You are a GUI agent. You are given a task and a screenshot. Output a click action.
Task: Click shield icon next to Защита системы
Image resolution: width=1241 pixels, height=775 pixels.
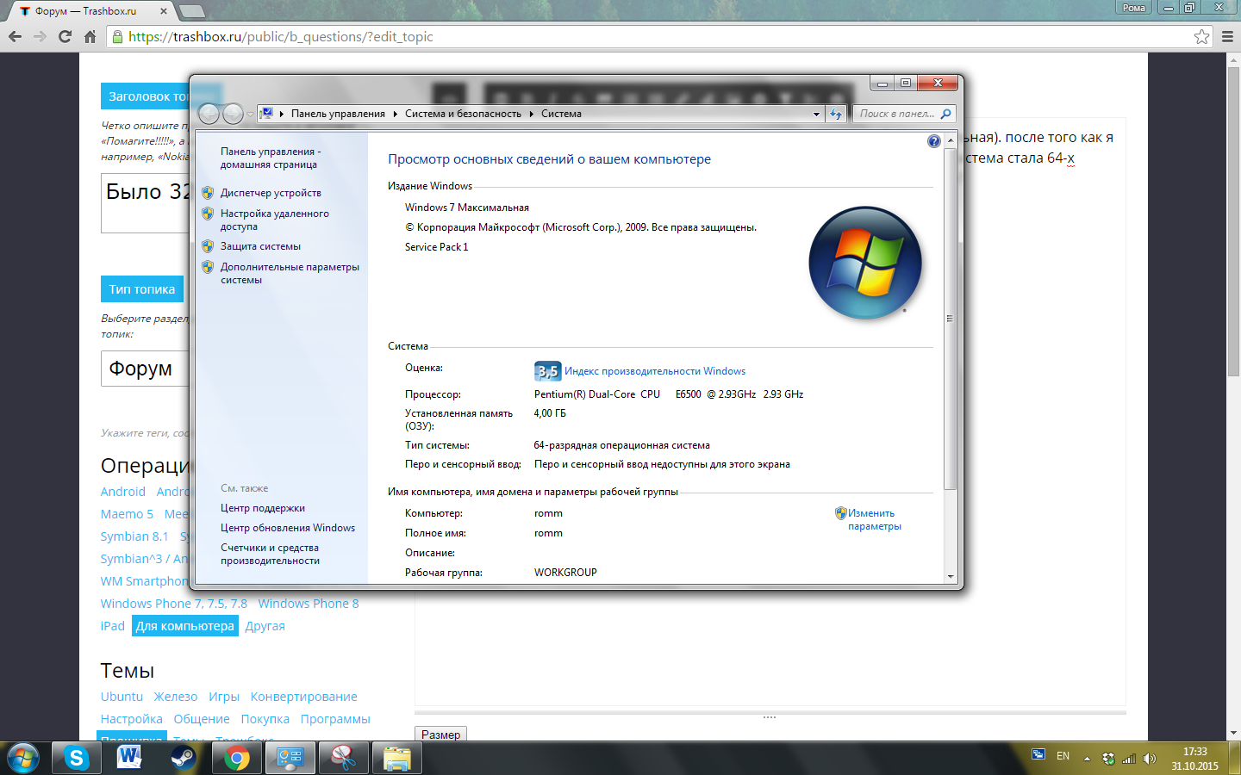click(208, 246)
